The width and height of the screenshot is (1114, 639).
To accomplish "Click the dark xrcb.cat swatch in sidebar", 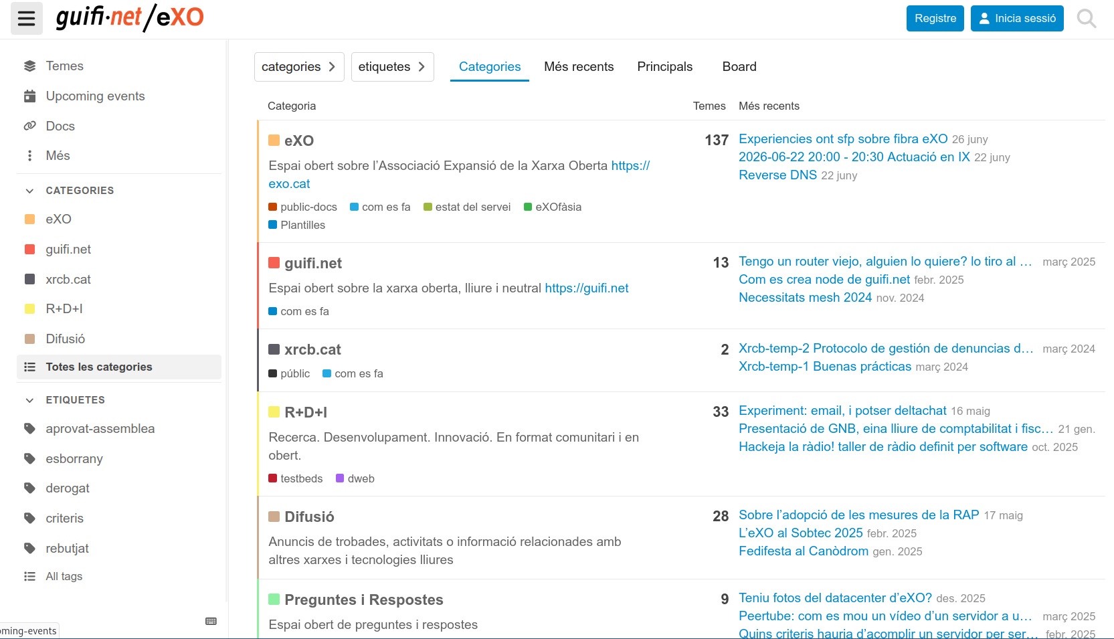I will coord(29,279).
